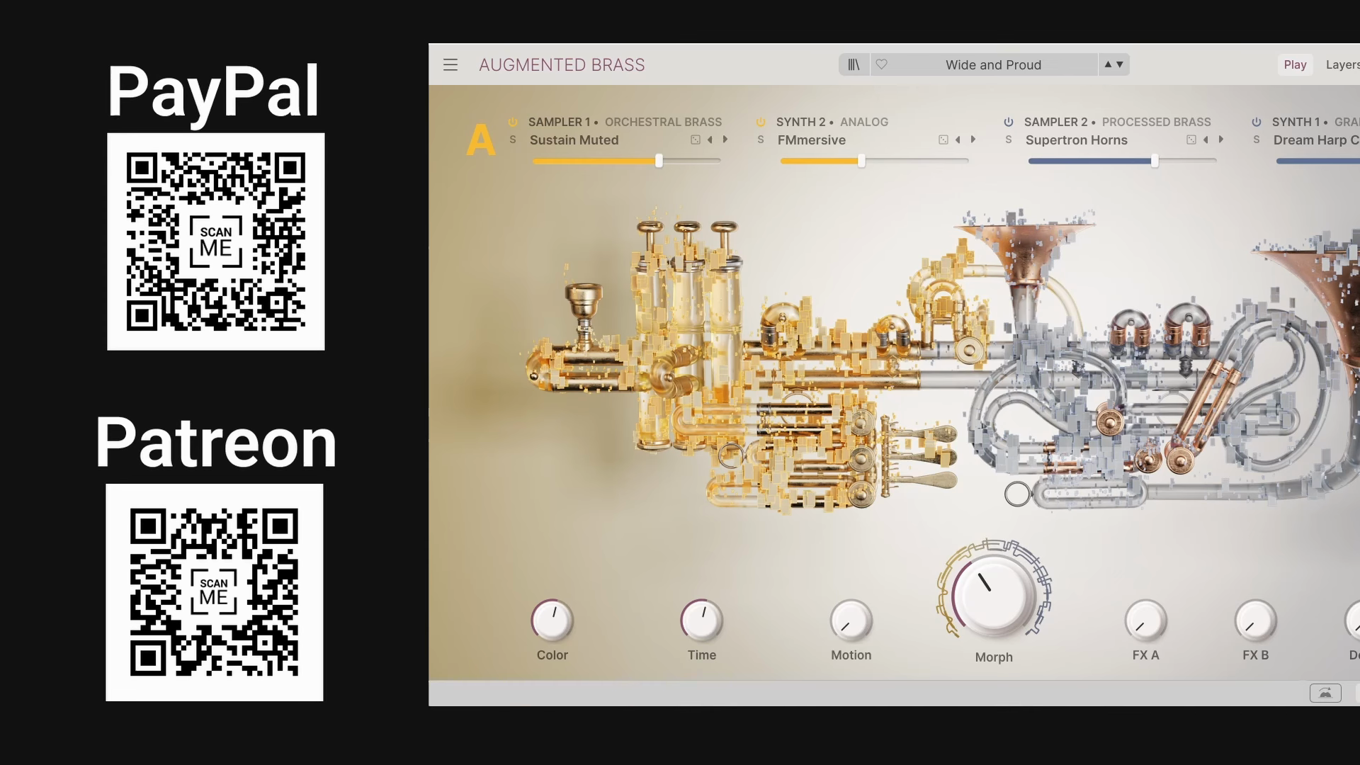
Task: Toggle power for SAMPLER 1 Orchestral Brass
Action: pyautogui.click(x=513, y=121)
